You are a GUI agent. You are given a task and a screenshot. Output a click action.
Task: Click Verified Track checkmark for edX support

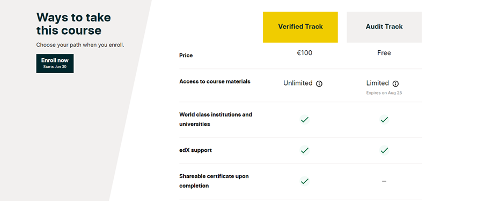(305, 150)
